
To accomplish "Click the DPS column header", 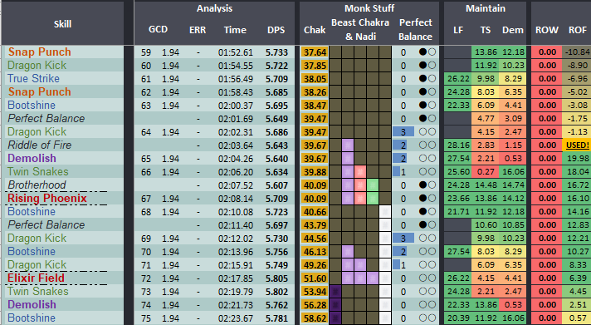I will pyautogui.click(x=276, y=30).
